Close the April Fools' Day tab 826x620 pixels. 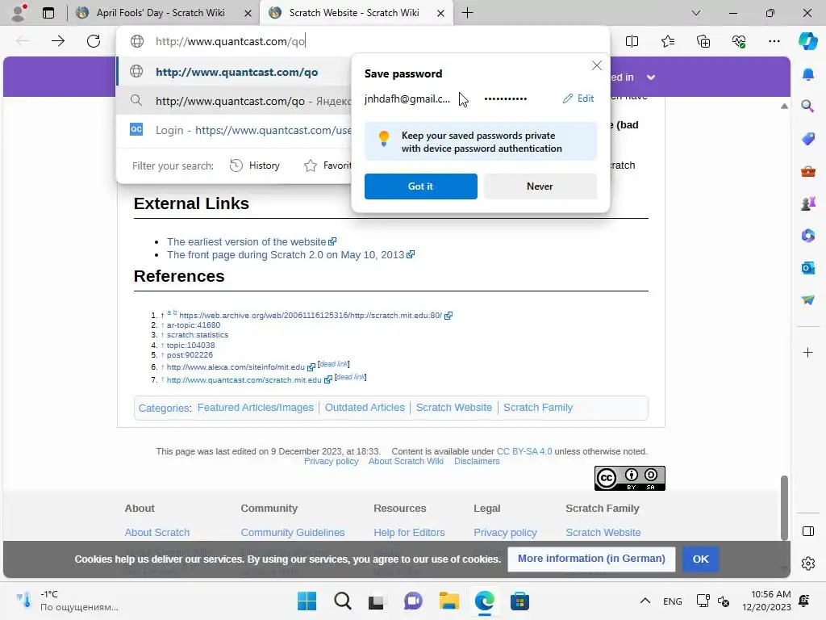248,13
